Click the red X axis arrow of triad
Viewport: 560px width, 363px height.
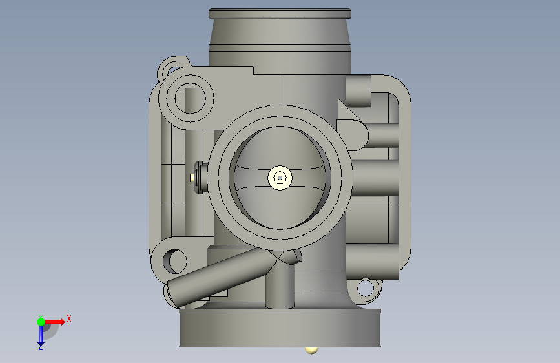pyautogui.click(x=54, y=322)
